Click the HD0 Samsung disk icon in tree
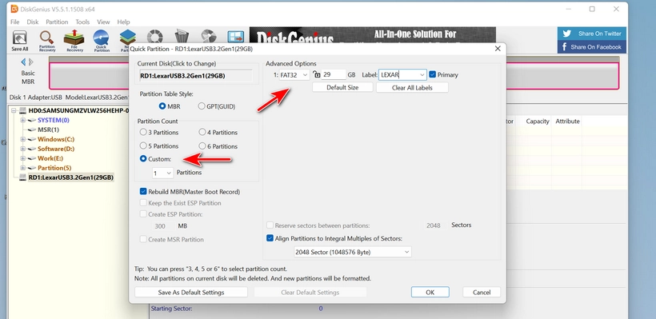 (x=22, y=111)
